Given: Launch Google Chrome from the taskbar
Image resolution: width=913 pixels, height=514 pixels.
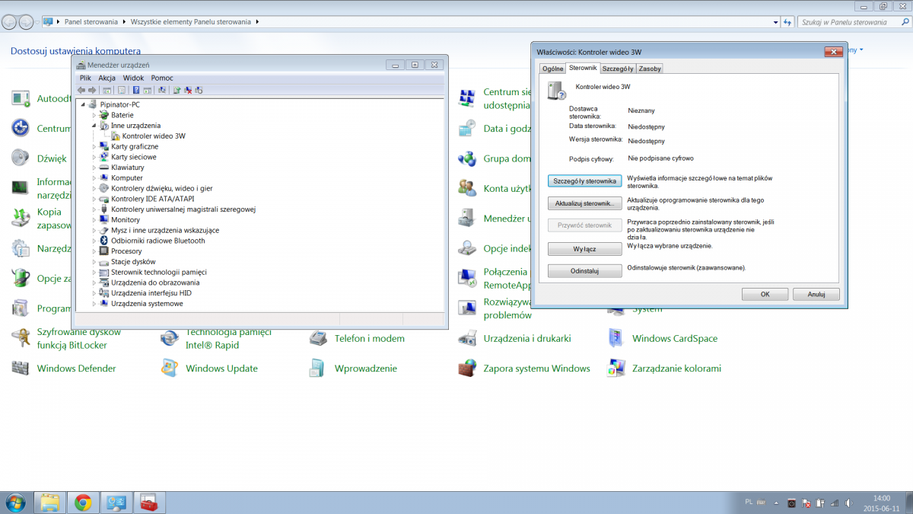Looking at the screenshot, I should [x=83, y=503].
